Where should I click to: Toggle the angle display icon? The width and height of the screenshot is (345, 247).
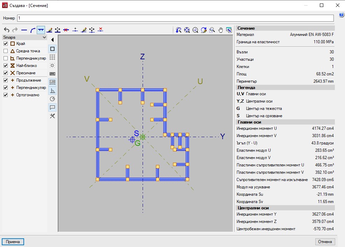point(52,90)
